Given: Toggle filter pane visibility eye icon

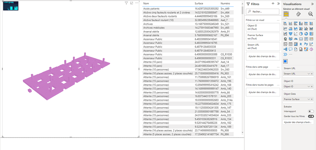Looking at the screenshot, I should (x=273, y=4).
